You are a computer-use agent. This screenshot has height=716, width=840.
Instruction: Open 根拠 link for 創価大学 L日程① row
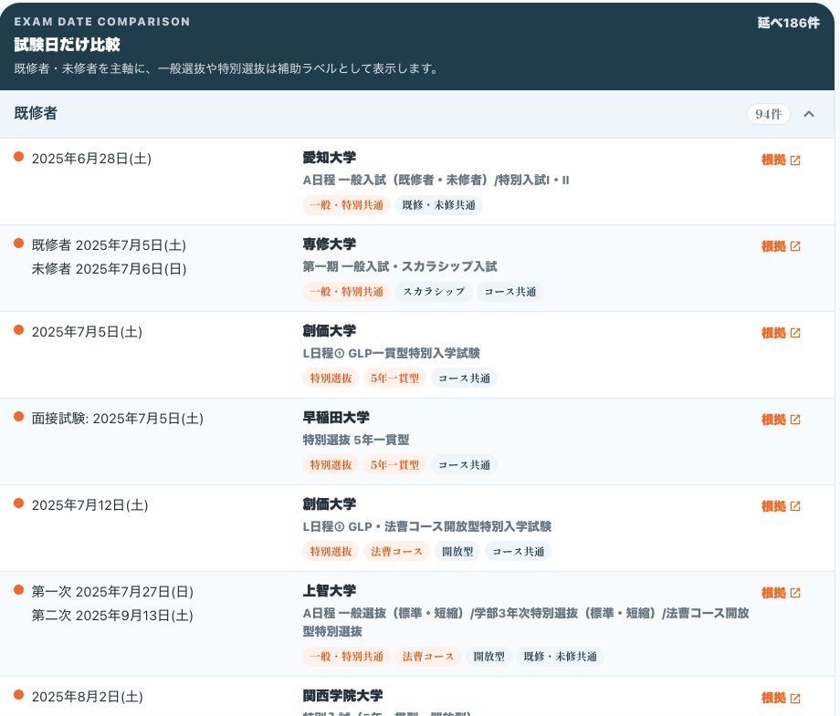(781, 333)
